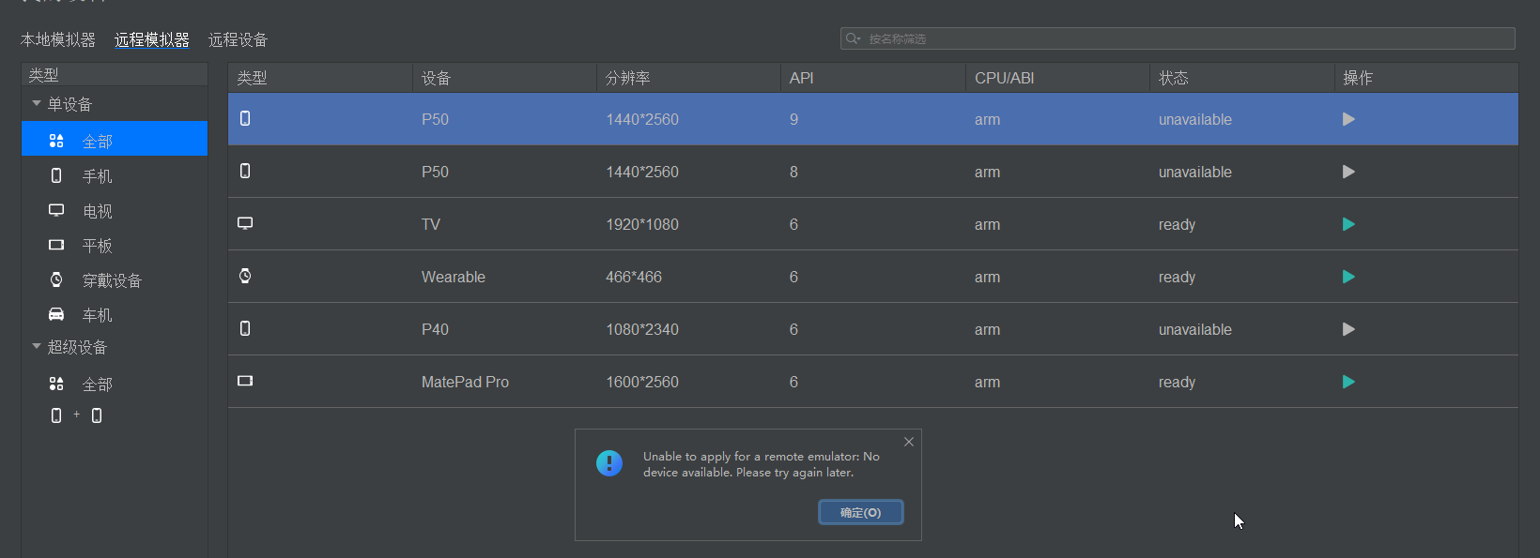This screenshot has height=558, width=1540.
Task: Launch the MatePad Pro emulator
Action: (1348, 382)
